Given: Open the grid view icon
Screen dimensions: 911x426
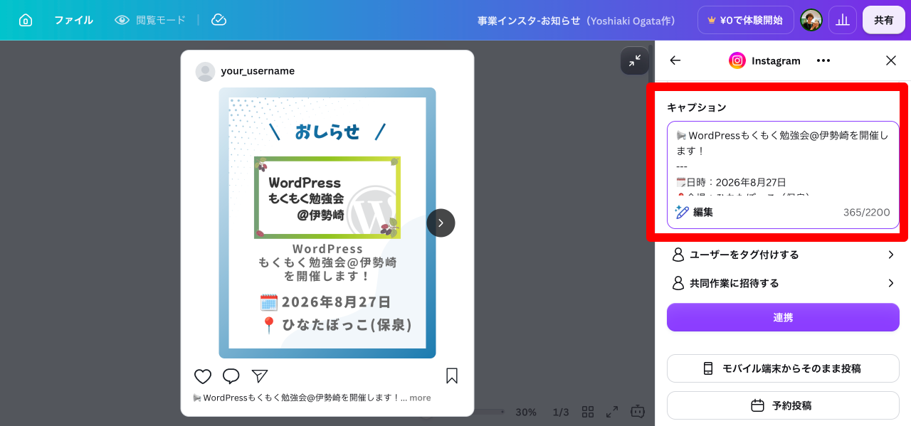Looking at the screenshot, I should (x=588, y=412).
